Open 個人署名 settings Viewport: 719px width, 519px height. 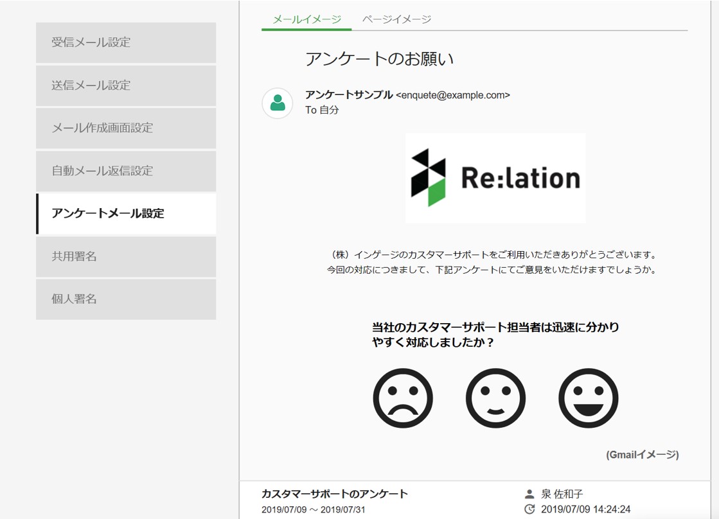click(126, 299)
